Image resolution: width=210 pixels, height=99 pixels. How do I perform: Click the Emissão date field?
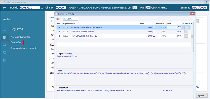click(x=199, y=8)
